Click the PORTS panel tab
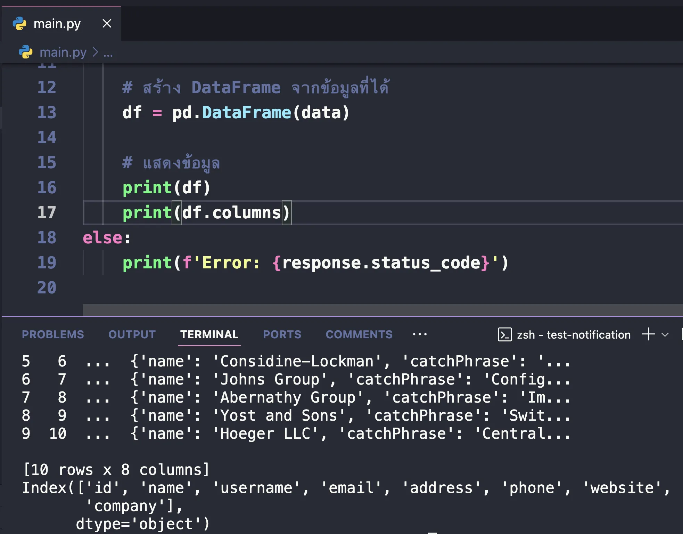 tap(282, 334)
